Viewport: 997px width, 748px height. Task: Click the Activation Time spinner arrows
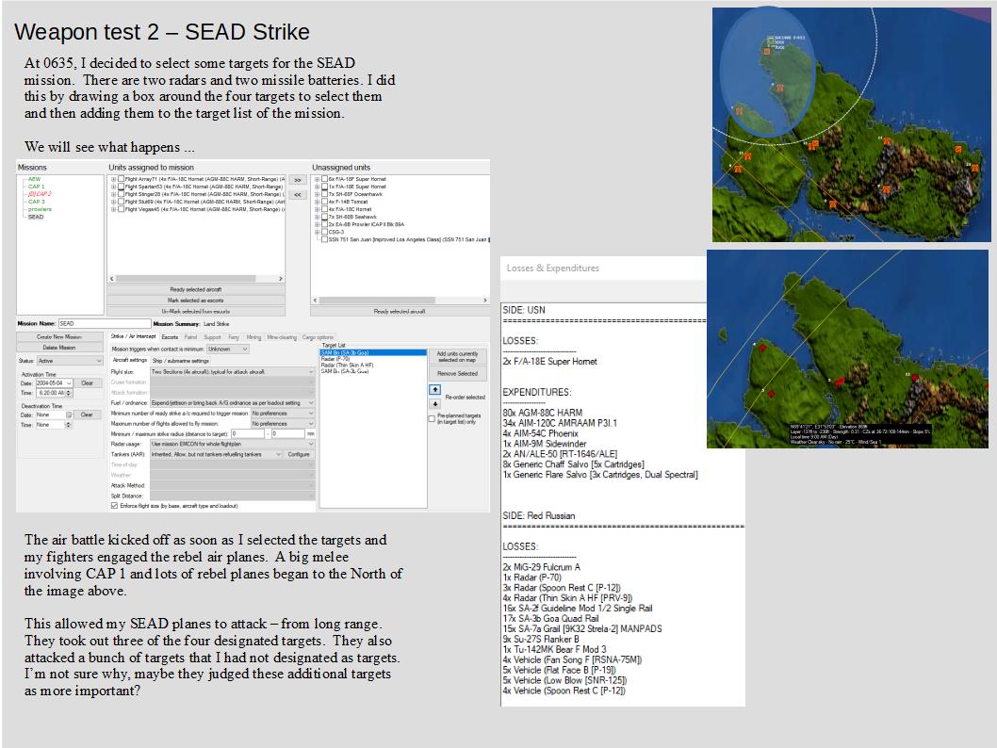(x=69, y=393)
